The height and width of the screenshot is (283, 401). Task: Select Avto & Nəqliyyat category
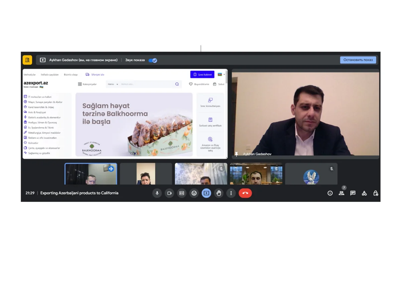tap(35, 112)
